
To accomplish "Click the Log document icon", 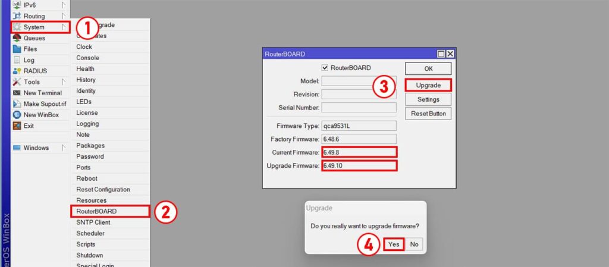I will pyautogui.click(x=17, y=60).
